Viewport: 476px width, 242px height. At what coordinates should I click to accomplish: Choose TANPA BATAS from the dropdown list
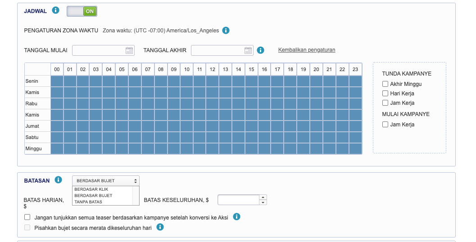88,202
